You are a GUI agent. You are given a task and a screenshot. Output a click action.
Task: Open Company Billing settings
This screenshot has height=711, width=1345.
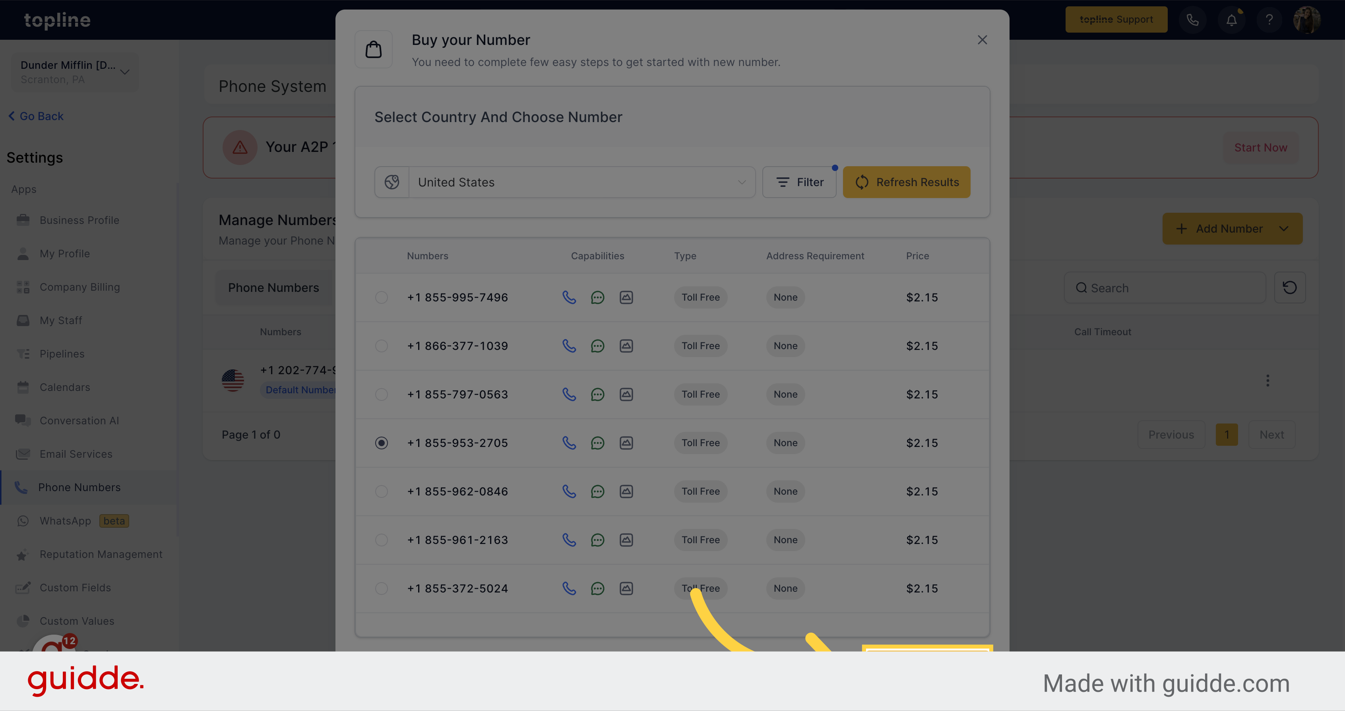pyautogui.click(x=79, y=287)
